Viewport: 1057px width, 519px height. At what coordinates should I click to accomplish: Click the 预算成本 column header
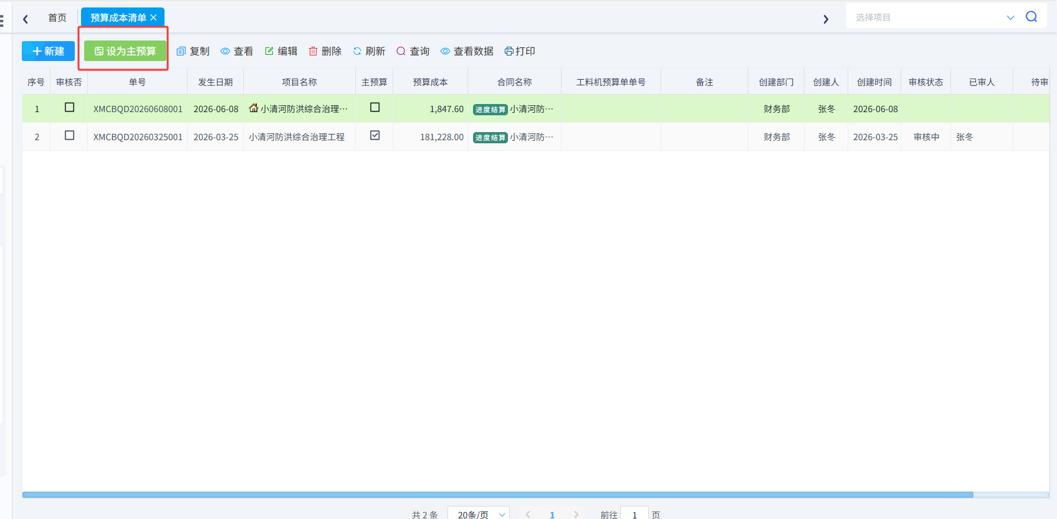pyautogui.click(x=430, y=82)
